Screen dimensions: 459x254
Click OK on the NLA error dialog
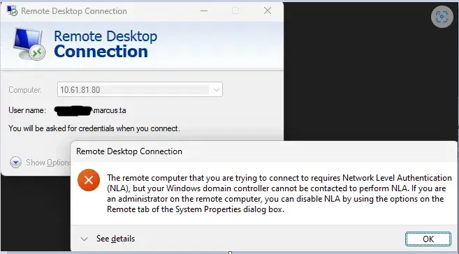[428, 239]
